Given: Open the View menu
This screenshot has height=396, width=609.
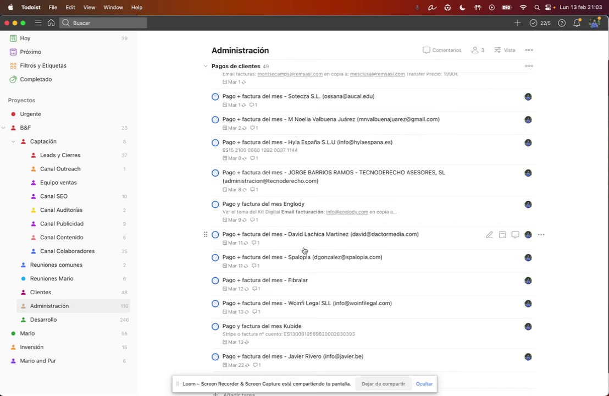Looking at the screenshot, I should click(x=89, y=7).
